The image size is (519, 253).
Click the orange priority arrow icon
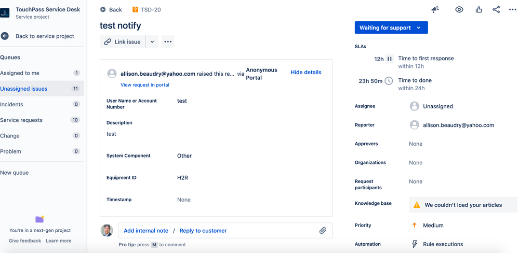point(414,225)
